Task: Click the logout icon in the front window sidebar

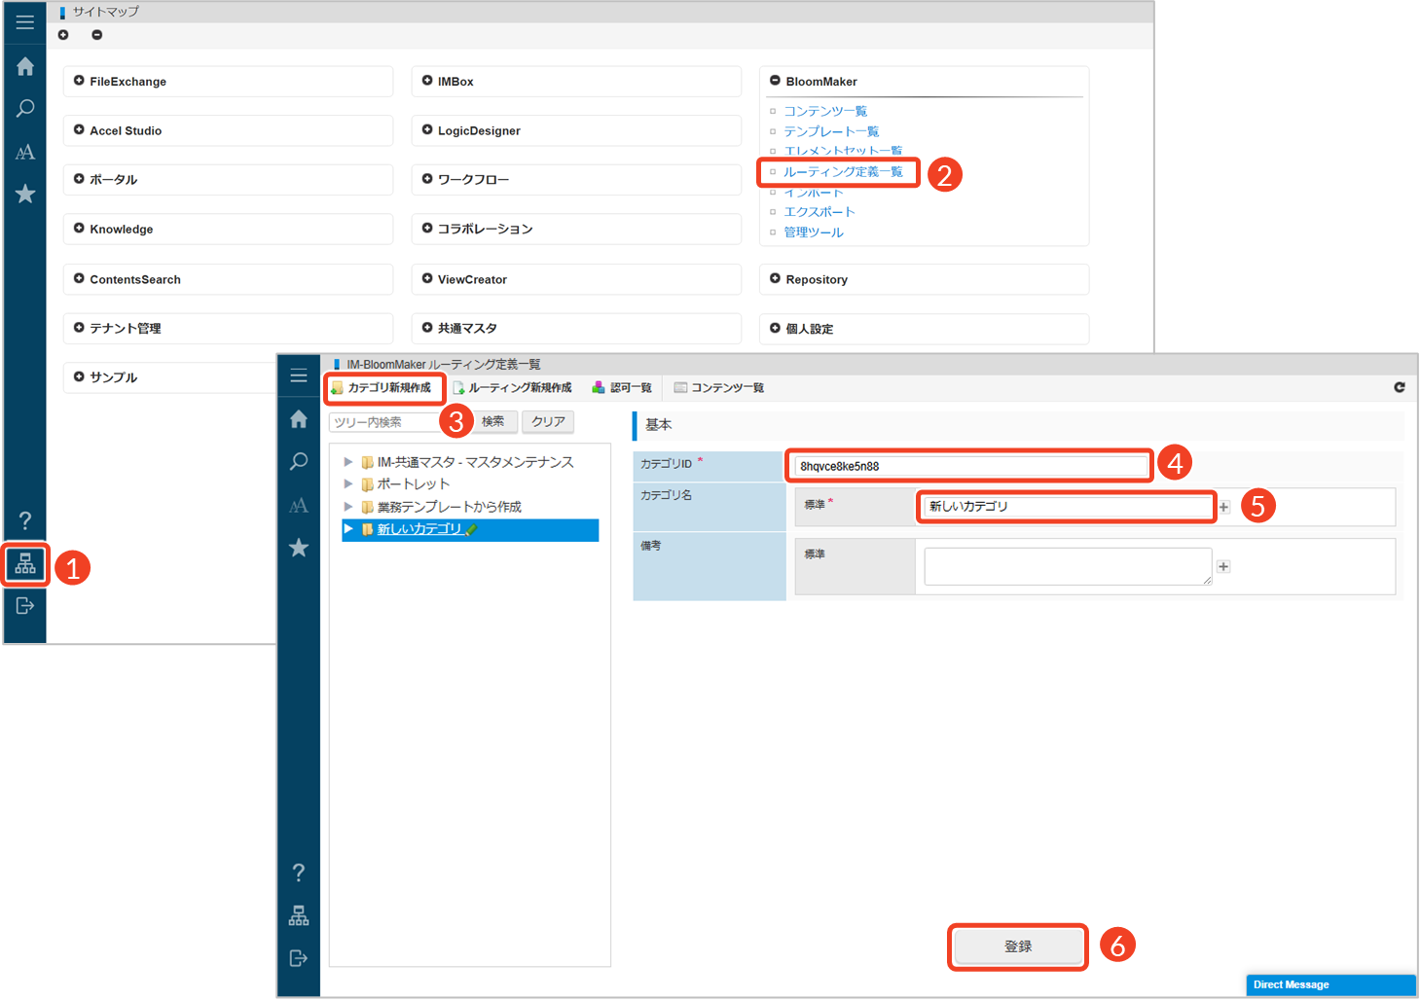Action: 299,958
